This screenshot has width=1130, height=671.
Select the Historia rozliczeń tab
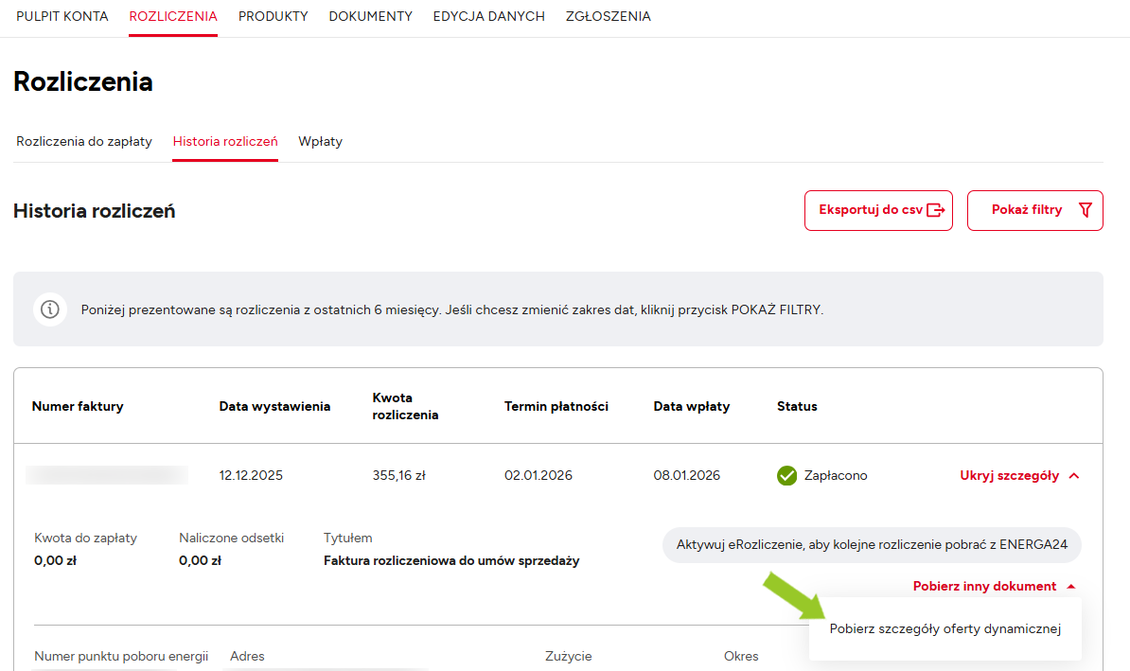click(x=225, y=142)
